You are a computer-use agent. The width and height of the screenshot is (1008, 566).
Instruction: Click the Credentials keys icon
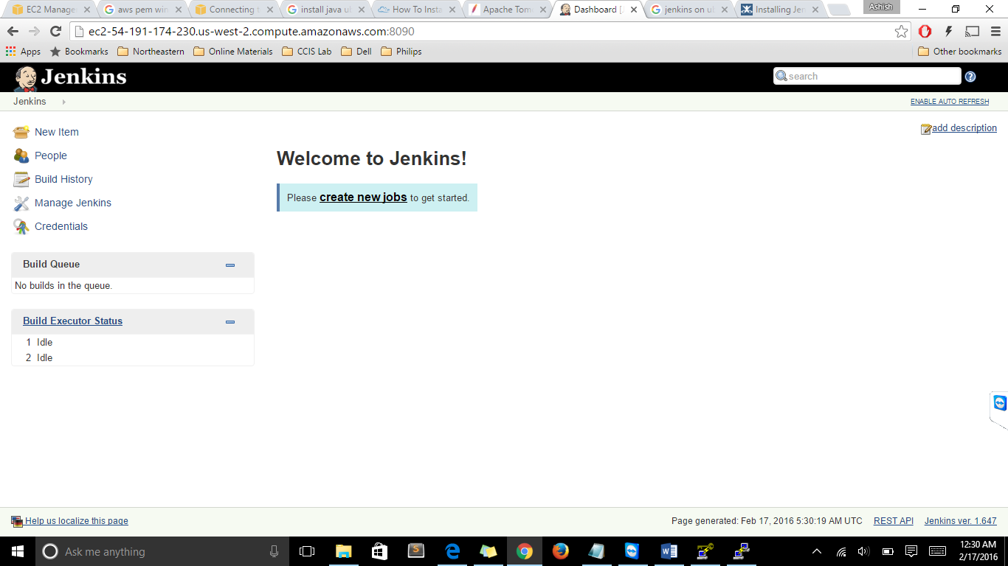click(21, 227)
